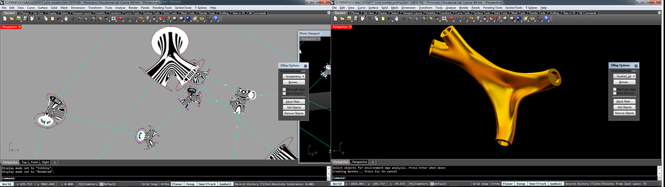This screenshot has width=665, height=187.
Task: Toggle Blend with object checkbox in right EMap Options
Action: (615, 90)
